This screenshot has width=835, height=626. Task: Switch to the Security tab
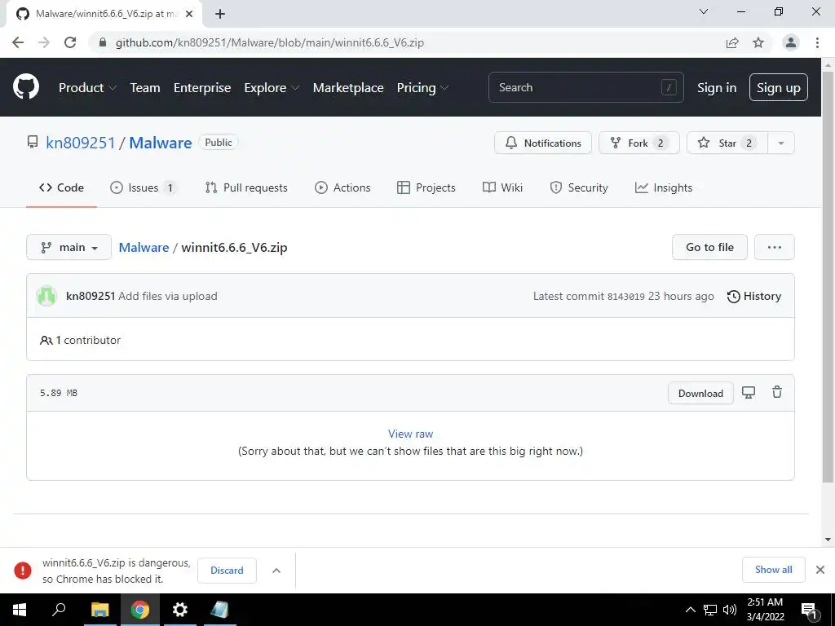point(579,187)
